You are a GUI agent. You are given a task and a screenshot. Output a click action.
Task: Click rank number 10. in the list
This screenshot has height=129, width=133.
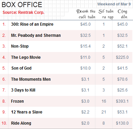pyautogui.click(x=4, y=123)
